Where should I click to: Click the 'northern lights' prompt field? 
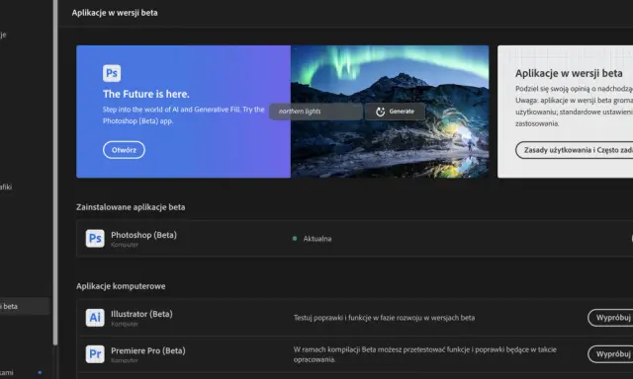click(x=316, y=112)
